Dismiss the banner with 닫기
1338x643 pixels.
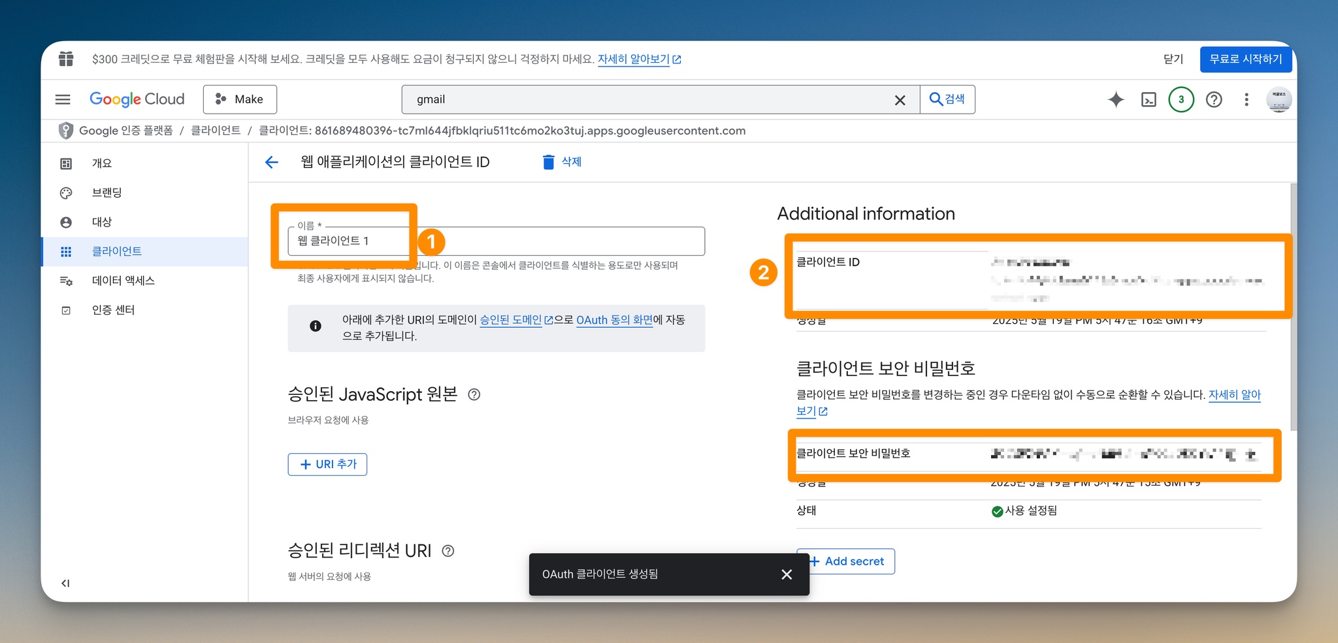pos(1173,59)
